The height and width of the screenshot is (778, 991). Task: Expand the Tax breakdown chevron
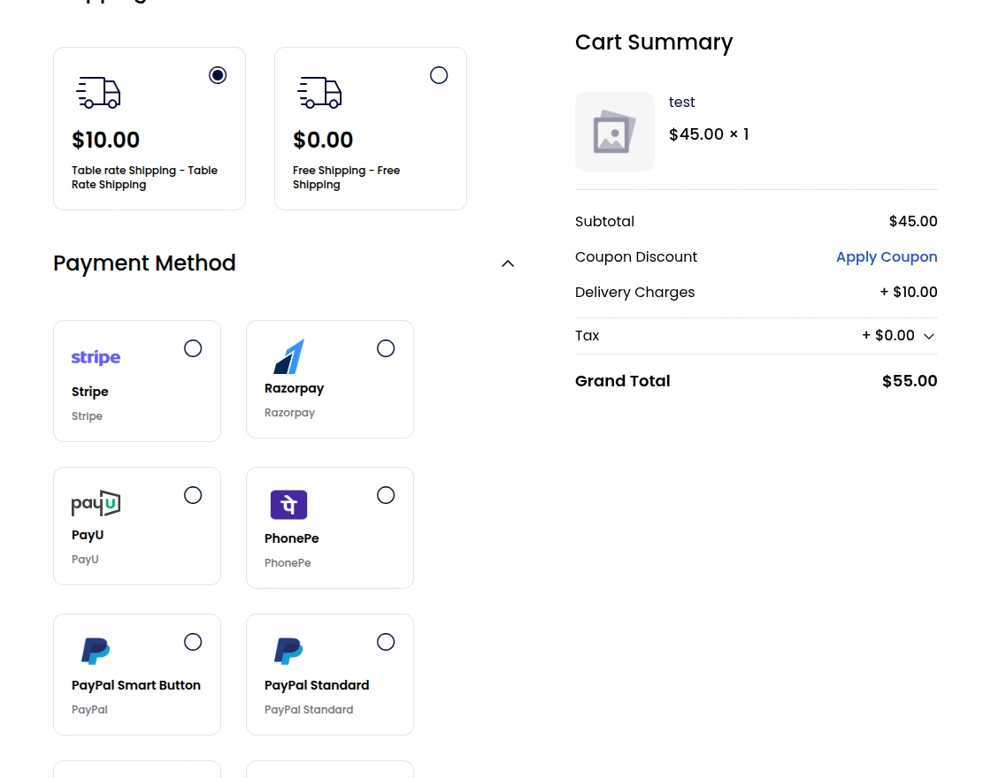coord(928,336)
